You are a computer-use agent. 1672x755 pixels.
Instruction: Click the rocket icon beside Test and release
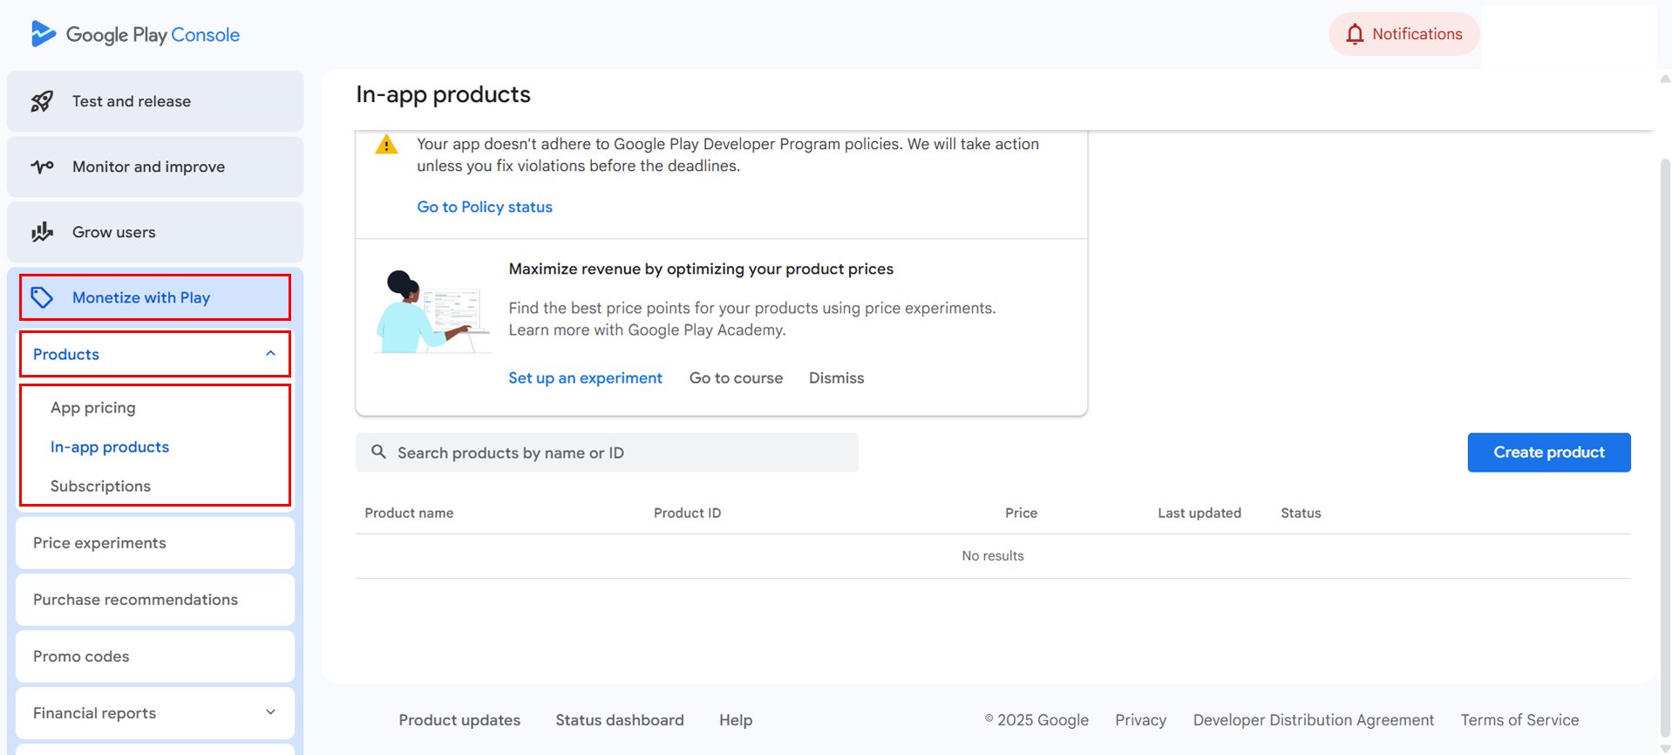point(42,101)
